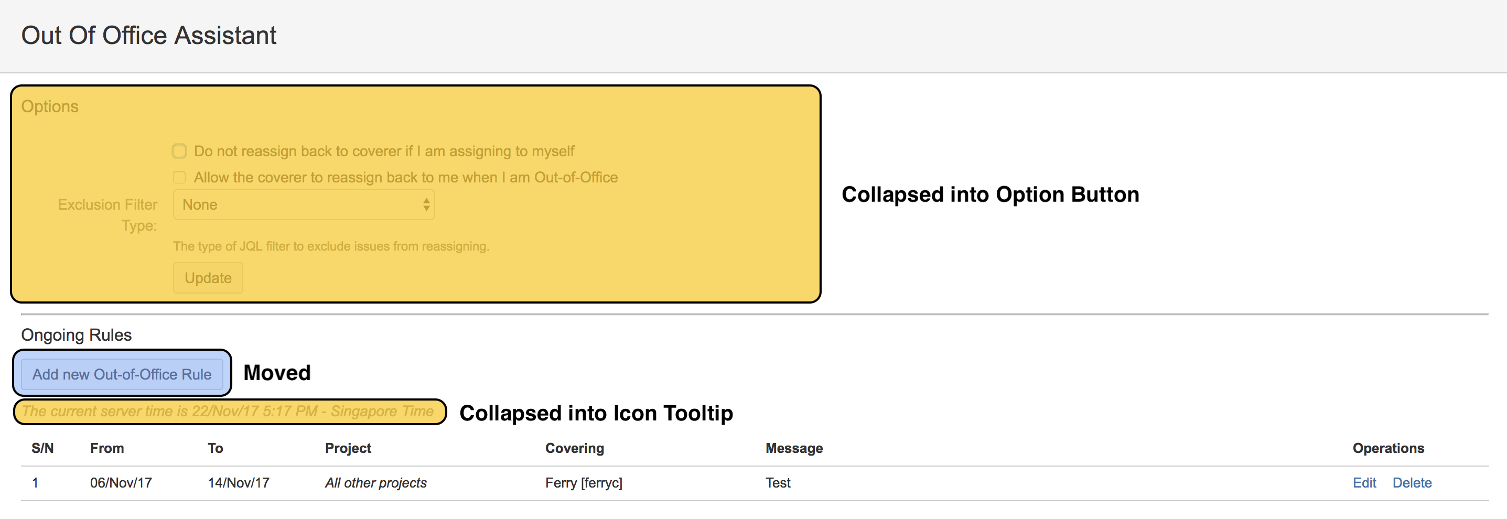
Task: Toggle 'Allow the coverer to reassign back' checkbox
Action: coord(180,177)
